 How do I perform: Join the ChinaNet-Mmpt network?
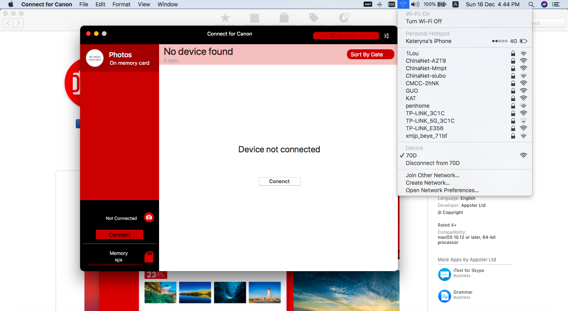[x=465, y=68]
